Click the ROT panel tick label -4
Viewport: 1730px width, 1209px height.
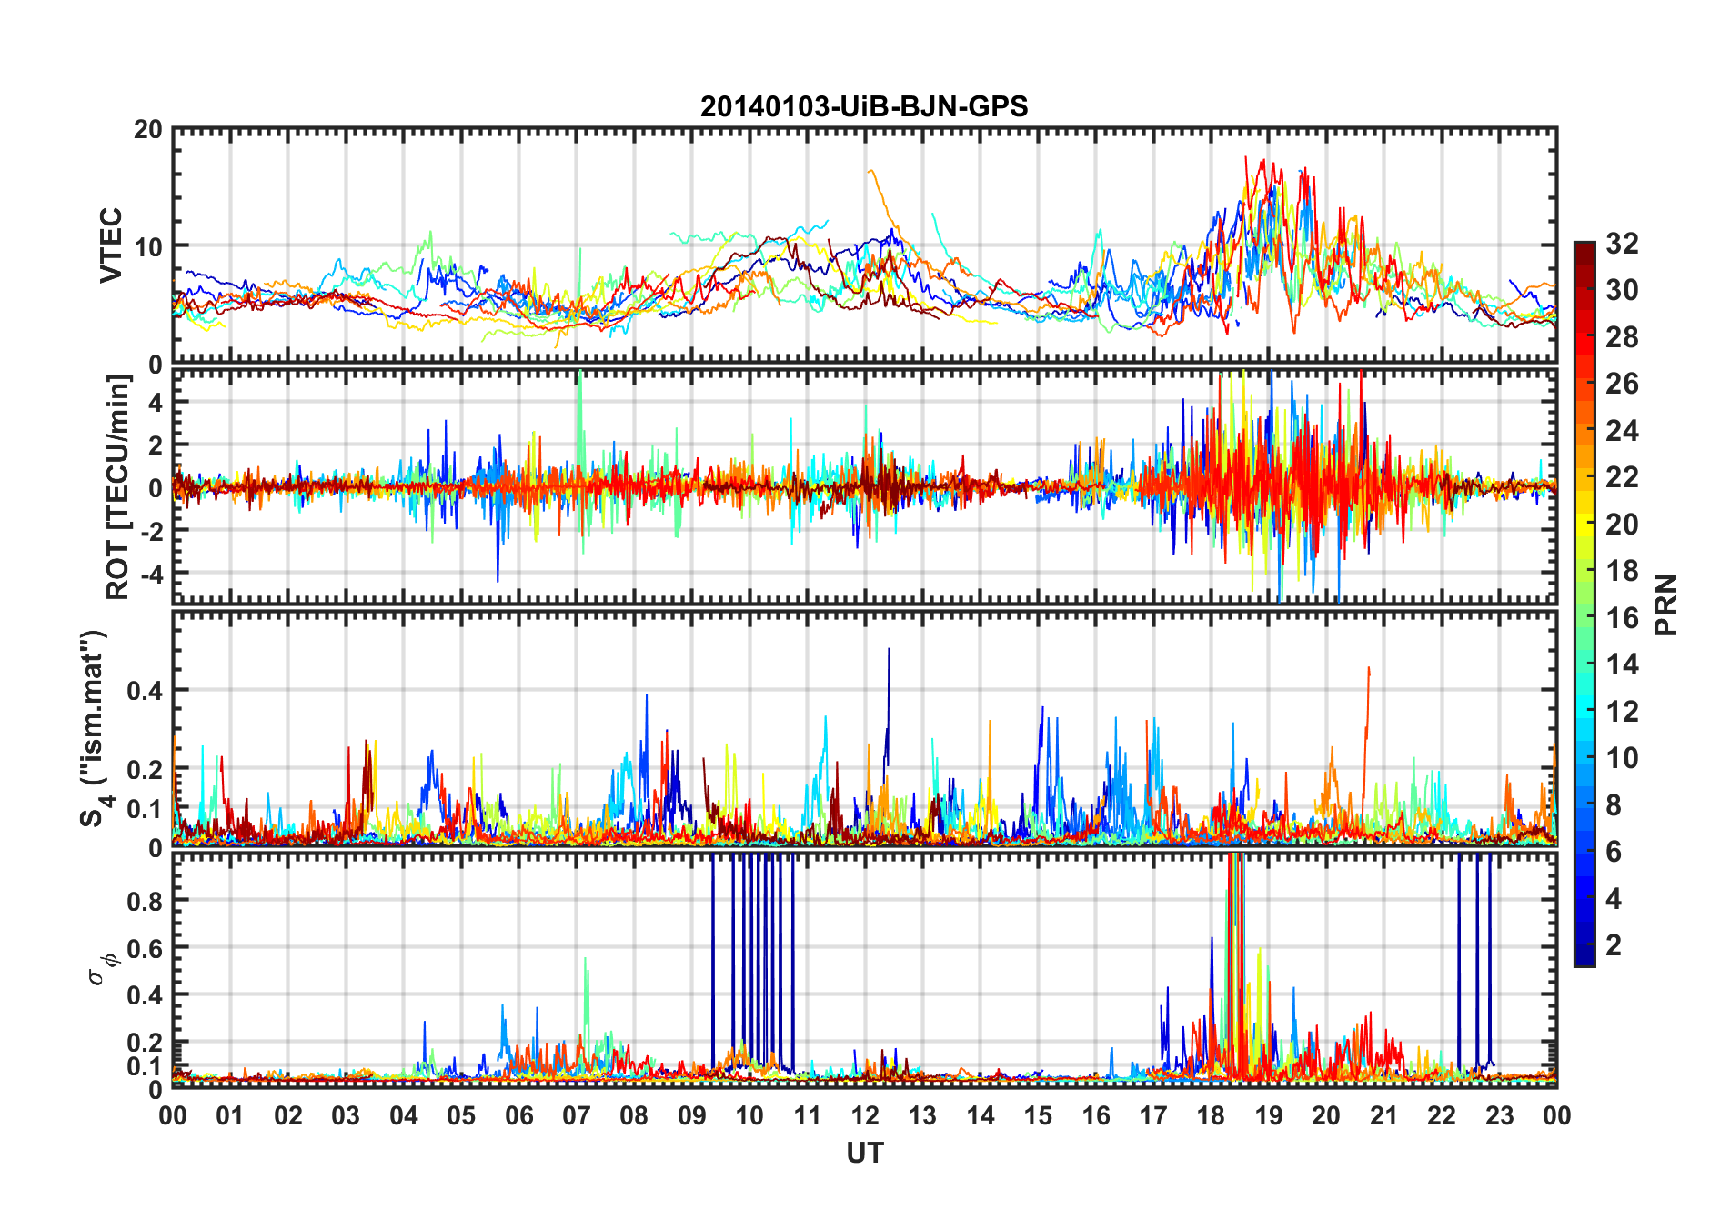point(151,574)
